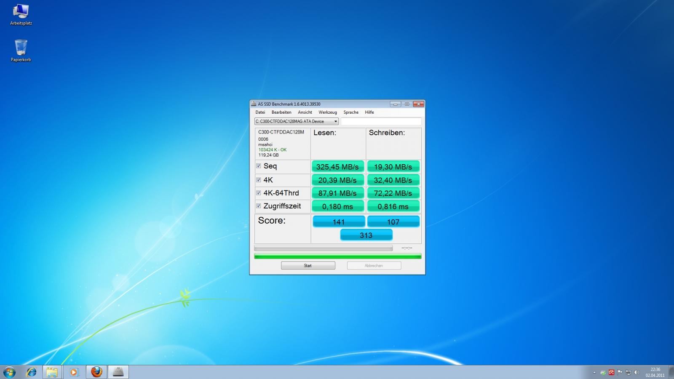Viewport: 674px width, 379px height.
Task: Open the Sprache menu
Action: tap(351, 112)
